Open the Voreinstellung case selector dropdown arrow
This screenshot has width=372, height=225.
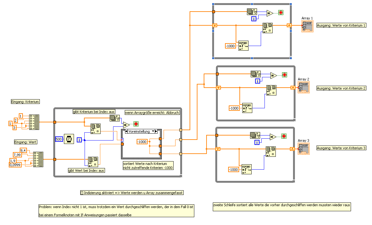pos(153,131)
